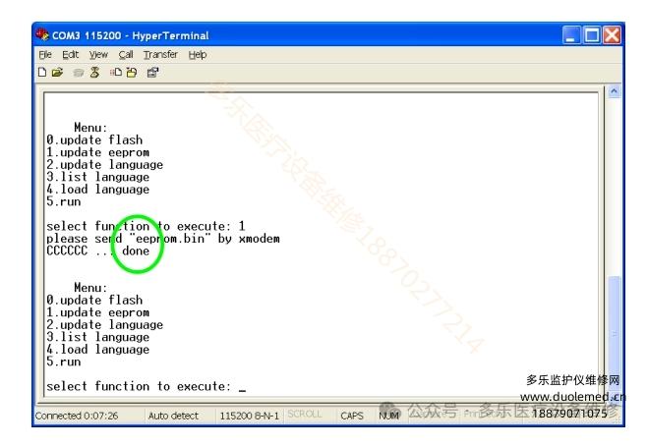Click the Receive file toolbar icon
The width and height of the screenshot is (647, 446).
pos(130,72)
